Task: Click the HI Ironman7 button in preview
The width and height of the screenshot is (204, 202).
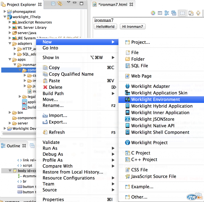Action: click(133, 27)
